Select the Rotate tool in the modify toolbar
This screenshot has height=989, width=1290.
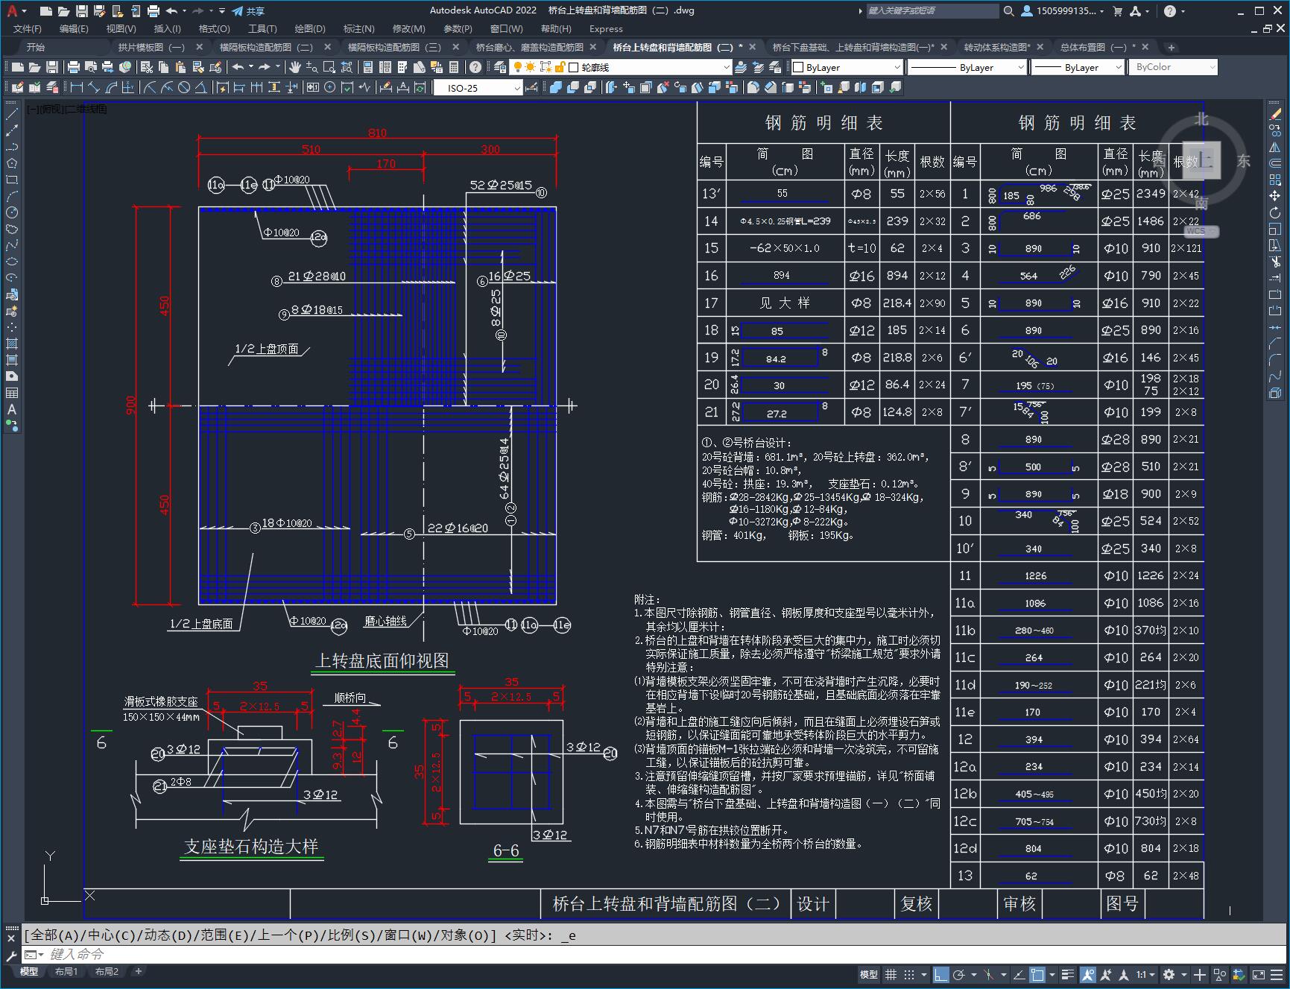coord(1275,212)
